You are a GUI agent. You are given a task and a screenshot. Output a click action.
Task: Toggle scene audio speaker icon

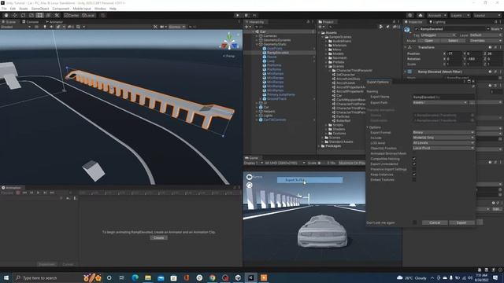[51, 27]
